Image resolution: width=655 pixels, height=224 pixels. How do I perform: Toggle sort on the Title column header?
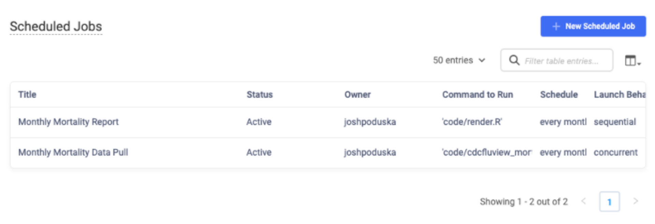(x=27, y=95)
